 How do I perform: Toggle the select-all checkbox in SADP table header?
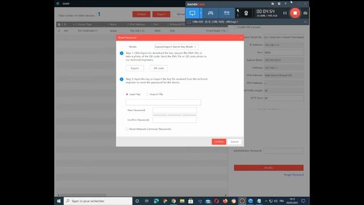59,24
